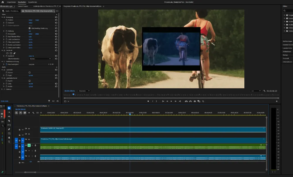Screen dimensions: 293x177
Task: Click the Position horizontal value field
Action: 30,20
